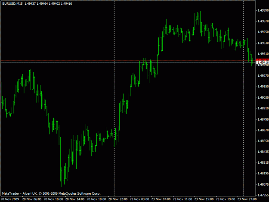Click the 23 Nov 03:00 time label
This screenshot has height=202, width=269.
point(139,199)
